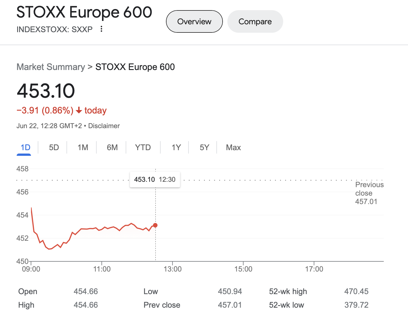408x315 pixels.
Task: Select the 5D time range tab
Action: click(54, 147)
